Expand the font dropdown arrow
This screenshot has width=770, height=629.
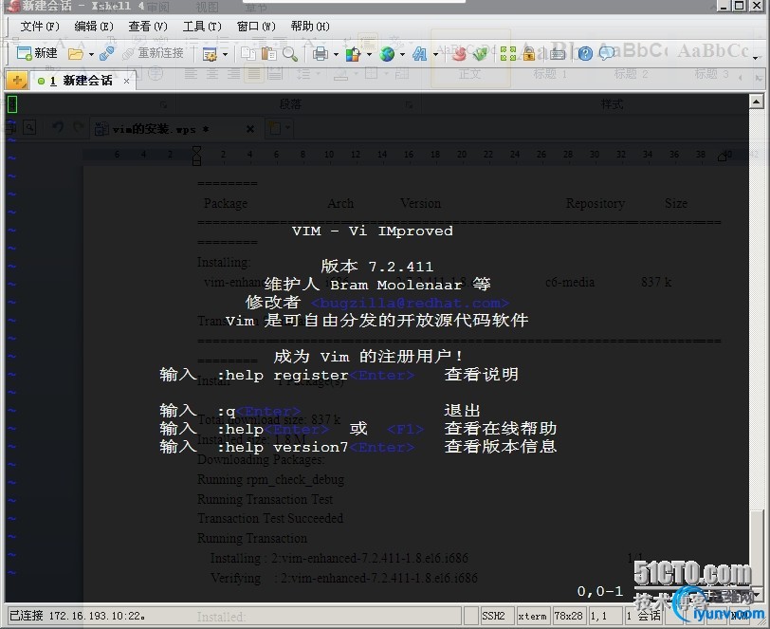tap(435, 54)
